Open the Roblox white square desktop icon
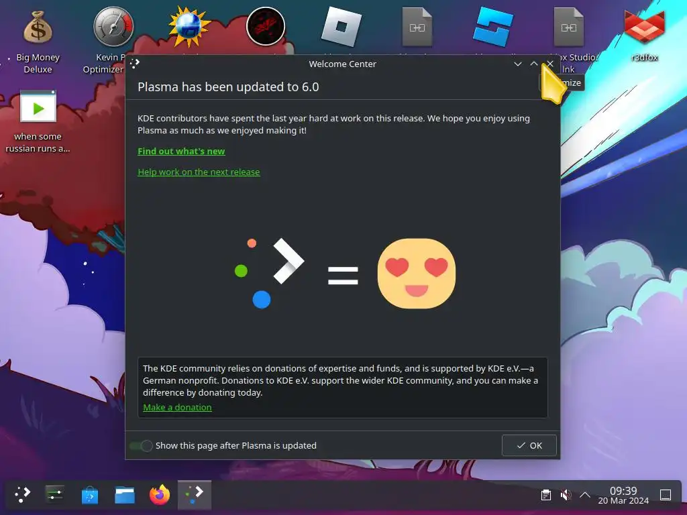Image resolution: width=687 pixels, height=515 pixels. coord(341,27)
